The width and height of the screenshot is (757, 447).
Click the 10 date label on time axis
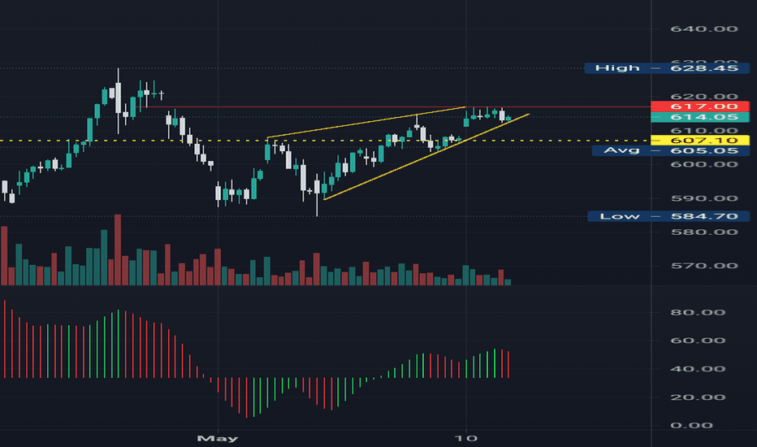tap(466, 438)
